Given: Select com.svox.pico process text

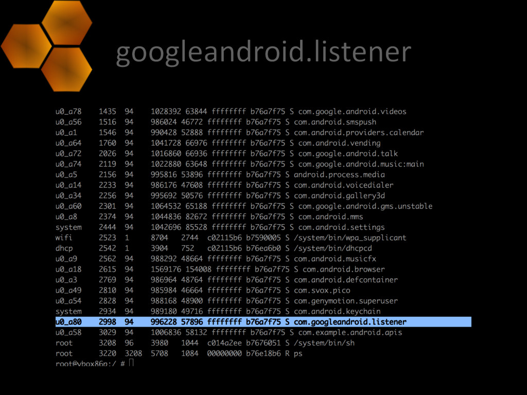Looking at the screenshot, I should point(322,290).
